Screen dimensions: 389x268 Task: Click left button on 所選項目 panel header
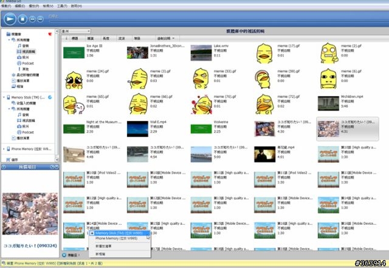point(4,167)
